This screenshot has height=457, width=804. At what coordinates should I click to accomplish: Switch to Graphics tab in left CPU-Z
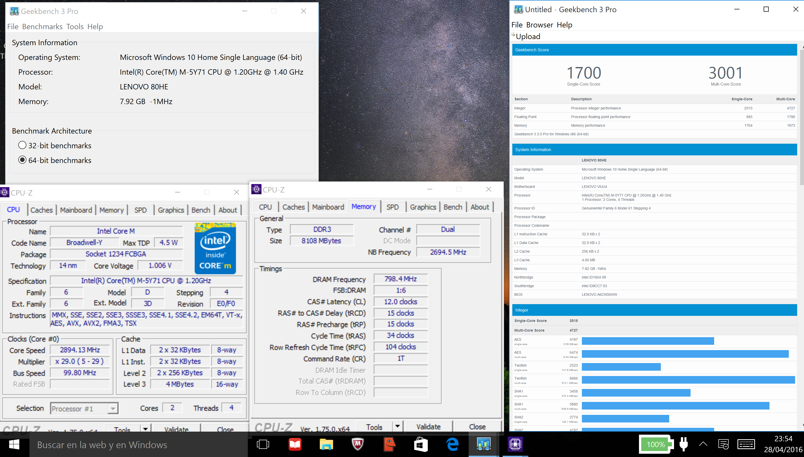pos(171,210)
